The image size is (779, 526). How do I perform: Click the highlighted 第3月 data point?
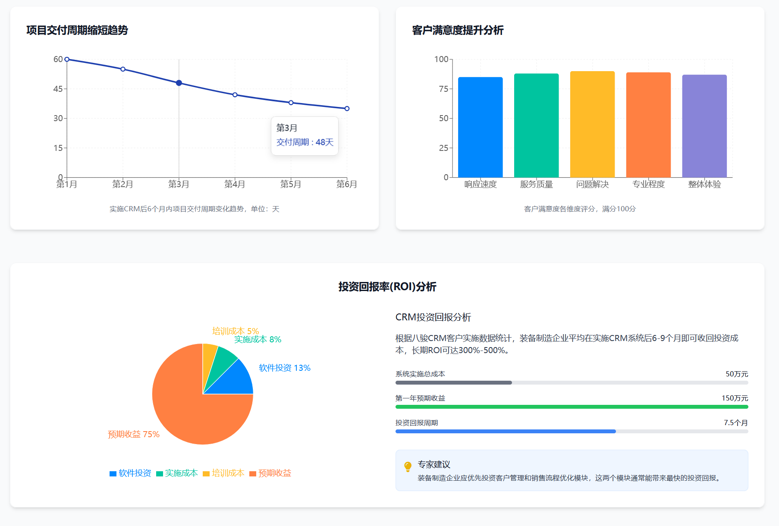178,82
